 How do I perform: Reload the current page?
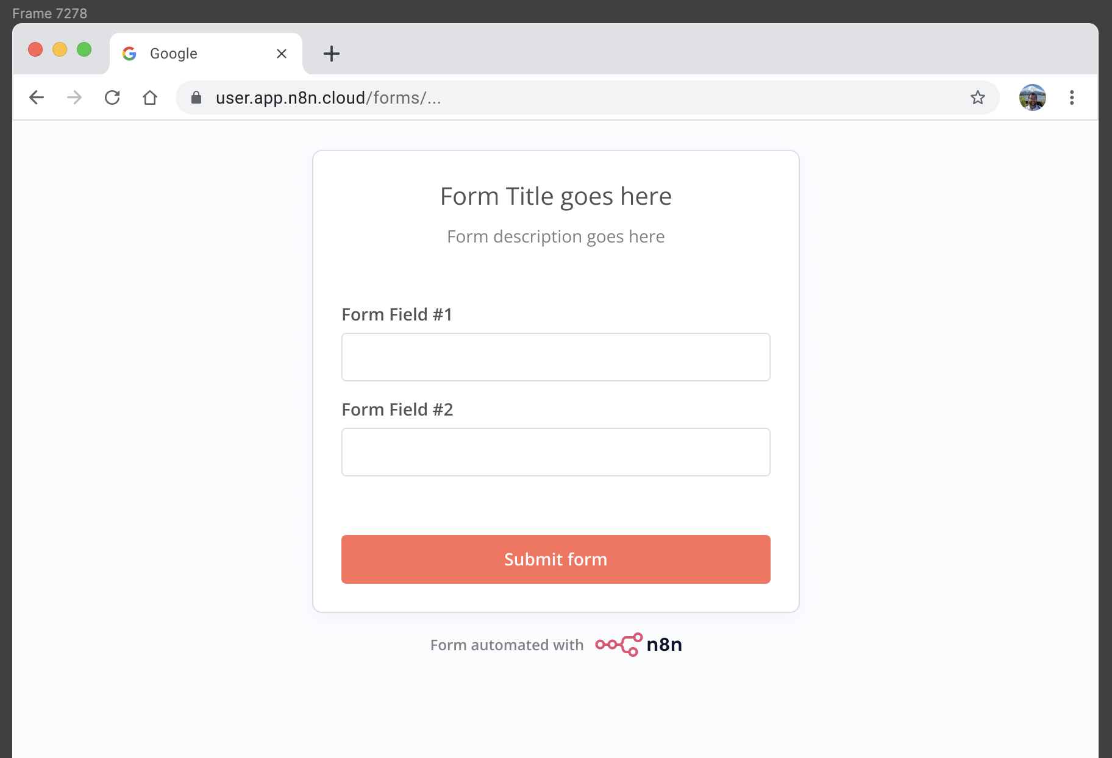click(x=112, y=97)
